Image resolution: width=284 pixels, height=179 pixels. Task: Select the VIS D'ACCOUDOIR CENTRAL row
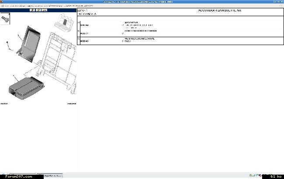coord(180,40)
